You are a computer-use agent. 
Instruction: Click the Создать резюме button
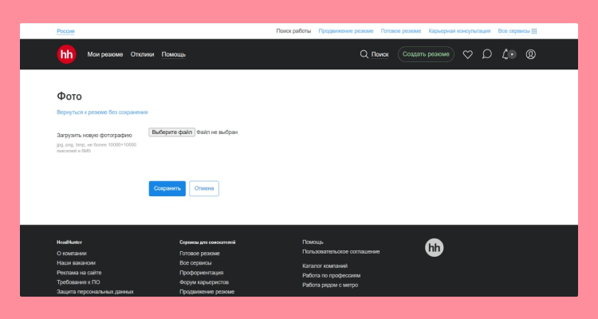pos(426,54)
